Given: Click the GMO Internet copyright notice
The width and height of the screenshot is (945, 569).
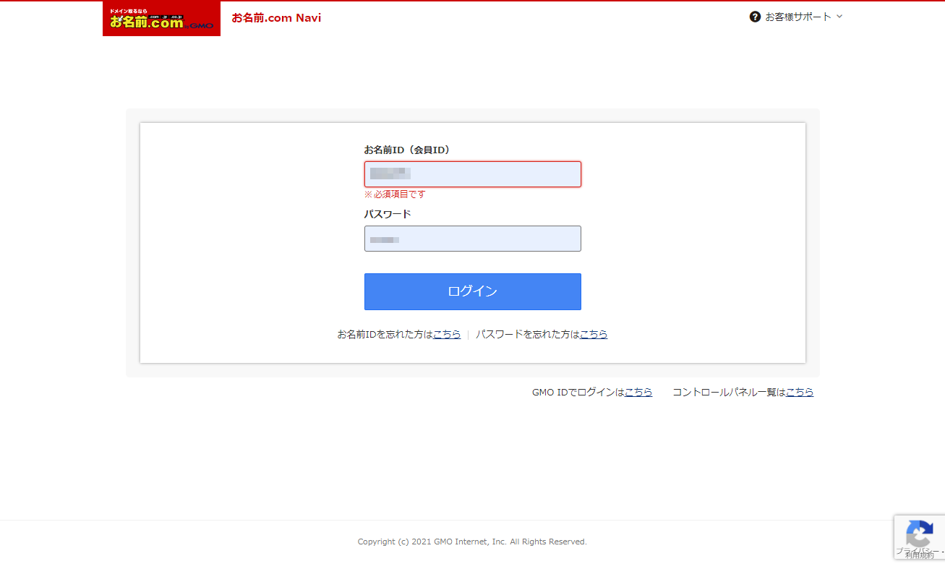Looking at the screenshot, I should pyautogui.click(x=472, y=541).
